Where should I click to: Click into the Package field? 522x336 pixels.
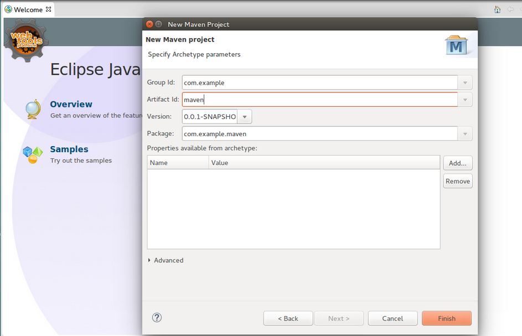click(319, 134)
